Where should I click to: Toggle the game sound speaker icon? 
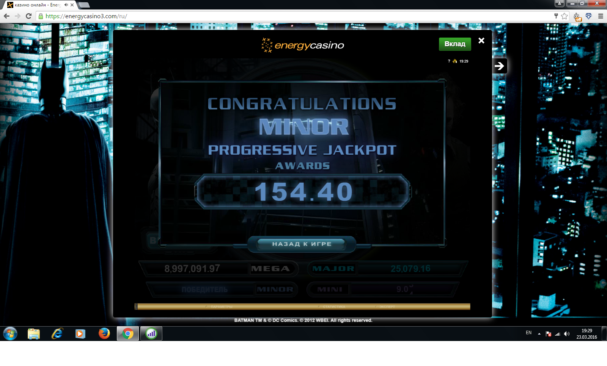tap(455, 61)
